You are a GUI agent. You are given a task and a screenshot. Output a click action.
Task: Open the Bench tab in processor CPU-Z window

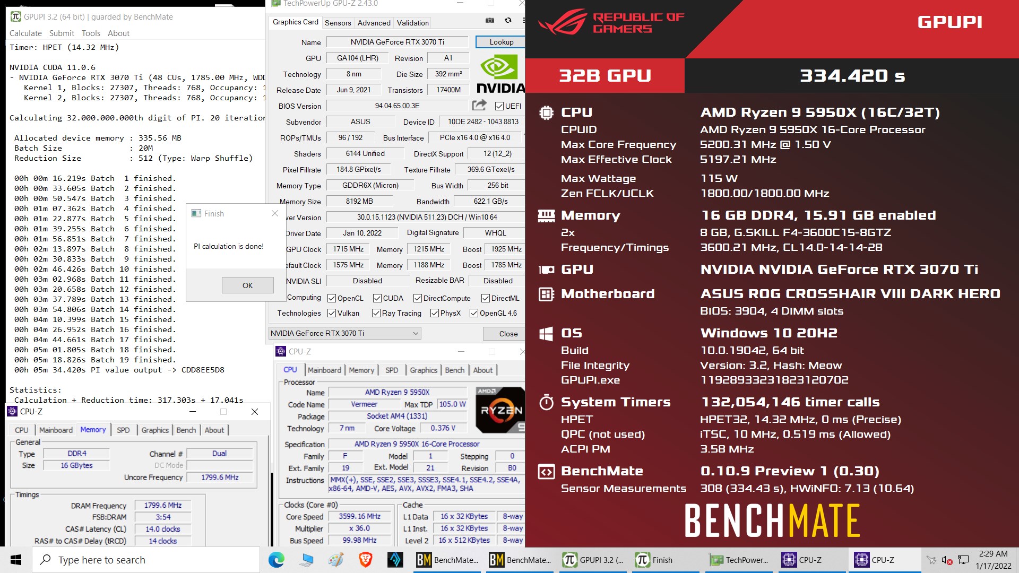pos(454,370)
